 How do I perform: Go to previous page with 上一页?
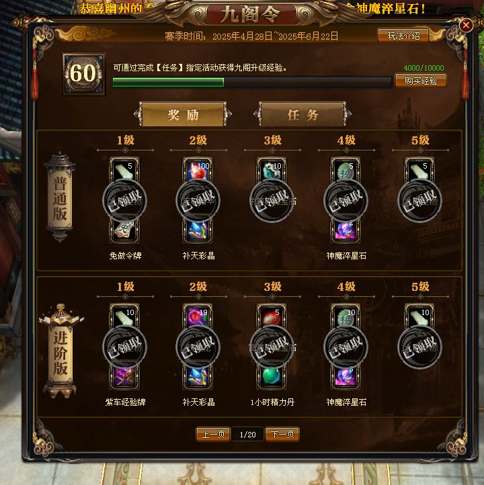pos(213,434)
